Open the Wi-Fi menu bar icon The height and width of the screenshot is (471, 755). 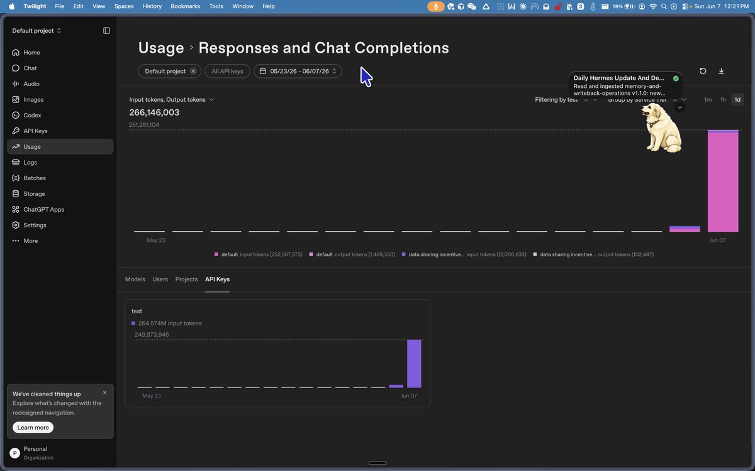point(653,6)
